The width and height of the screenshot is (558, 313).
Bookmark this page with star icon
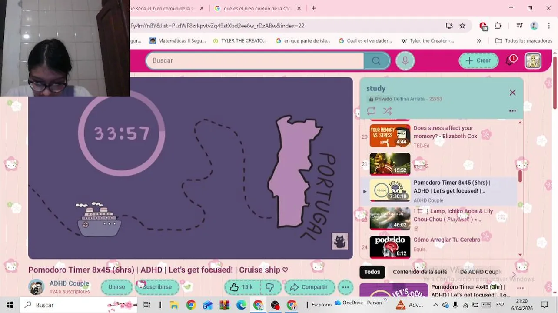pos(462,26)
